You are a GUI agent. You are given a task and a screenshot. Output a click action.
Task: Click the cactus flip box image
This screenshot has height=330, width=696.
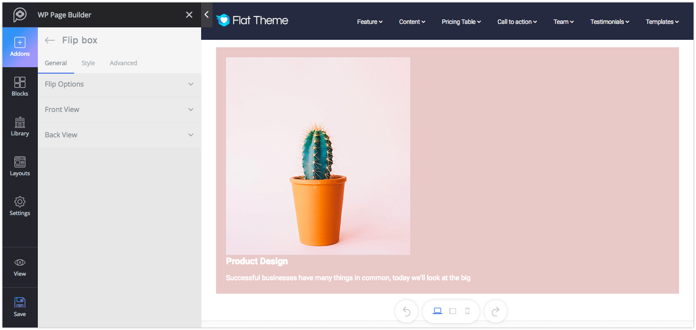click(x=318, y=156)
